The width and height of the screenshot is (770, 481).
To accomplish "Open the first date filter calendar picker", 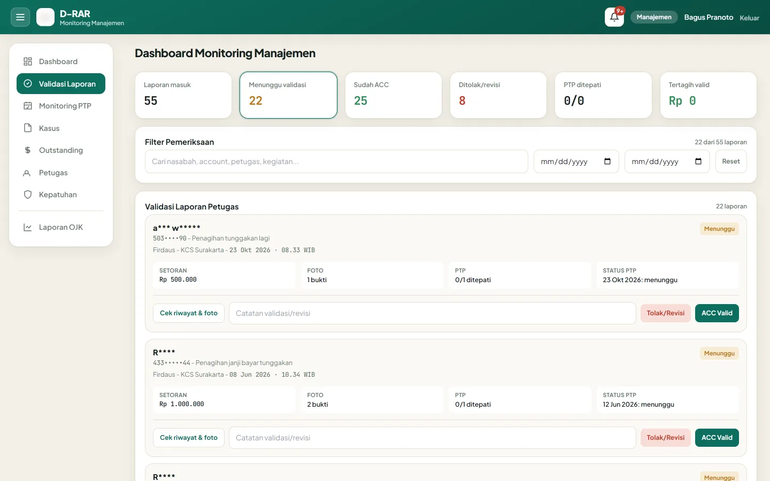I will (x=607, y=161).
